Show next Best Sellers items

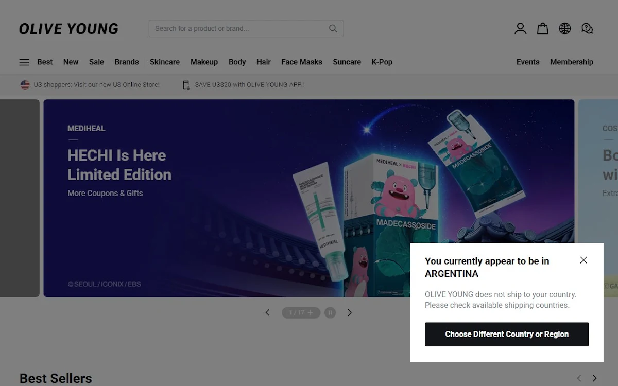(x=594, y=378)
